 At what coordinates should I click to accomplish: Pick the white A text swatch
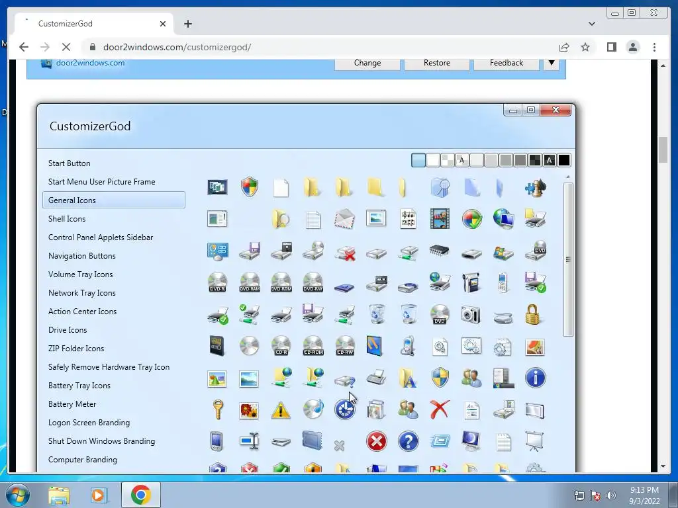[549, 160]
